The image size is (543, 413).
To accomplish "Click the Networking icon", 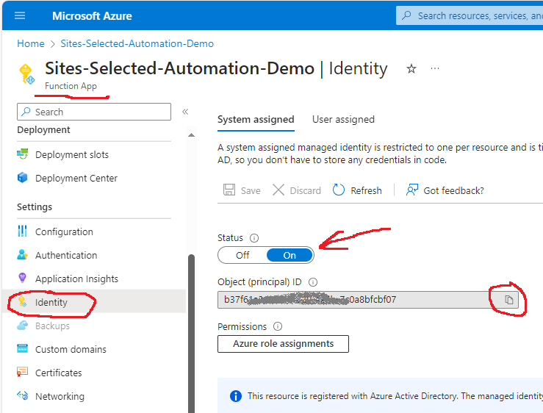I will pos(23,395).
